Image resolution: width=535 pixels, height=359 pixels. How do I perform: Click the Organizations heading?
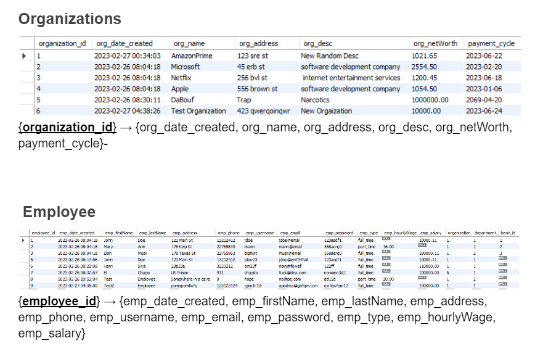tap(70, 19)
